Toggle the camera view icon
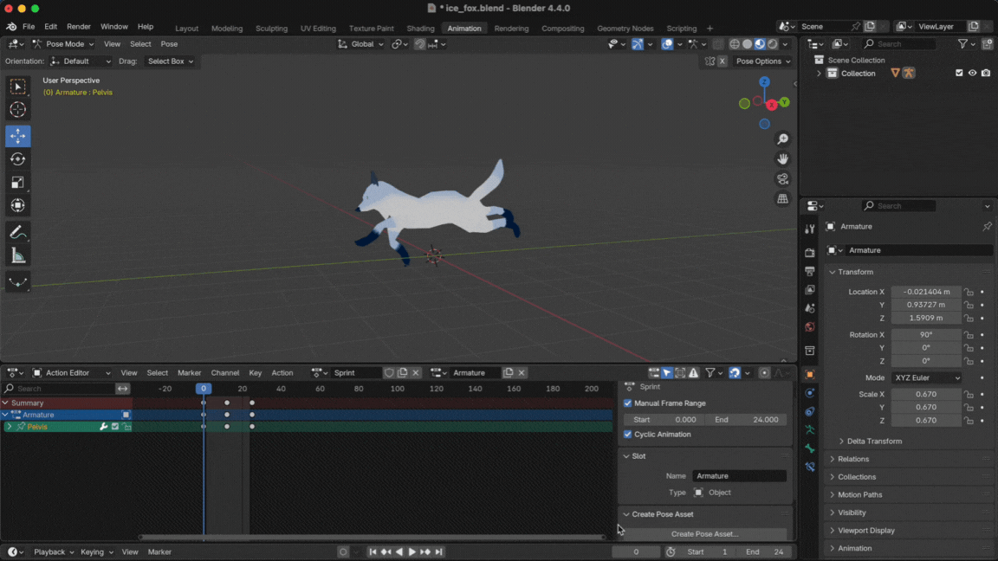998x561 pixels. point(783,178)
